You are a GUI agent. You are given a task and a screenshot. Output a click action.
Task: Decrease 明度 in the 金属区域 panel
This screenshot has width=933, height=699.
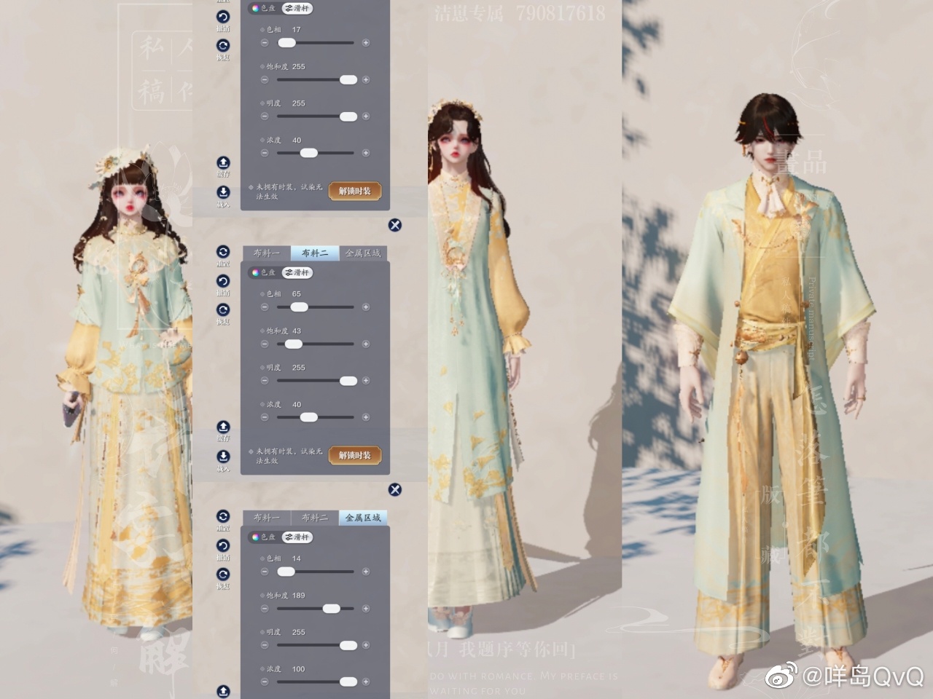(x=265, y=645)
